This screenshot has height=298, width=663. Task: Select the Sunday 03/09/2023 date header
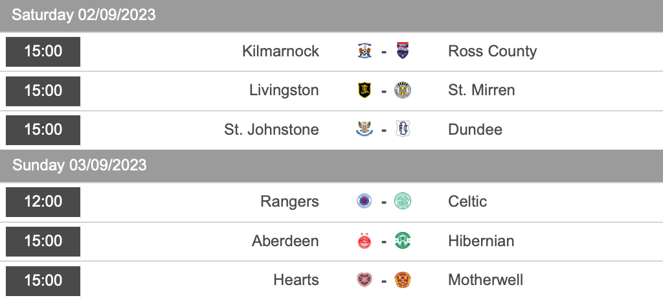click(x=80, y=165)
